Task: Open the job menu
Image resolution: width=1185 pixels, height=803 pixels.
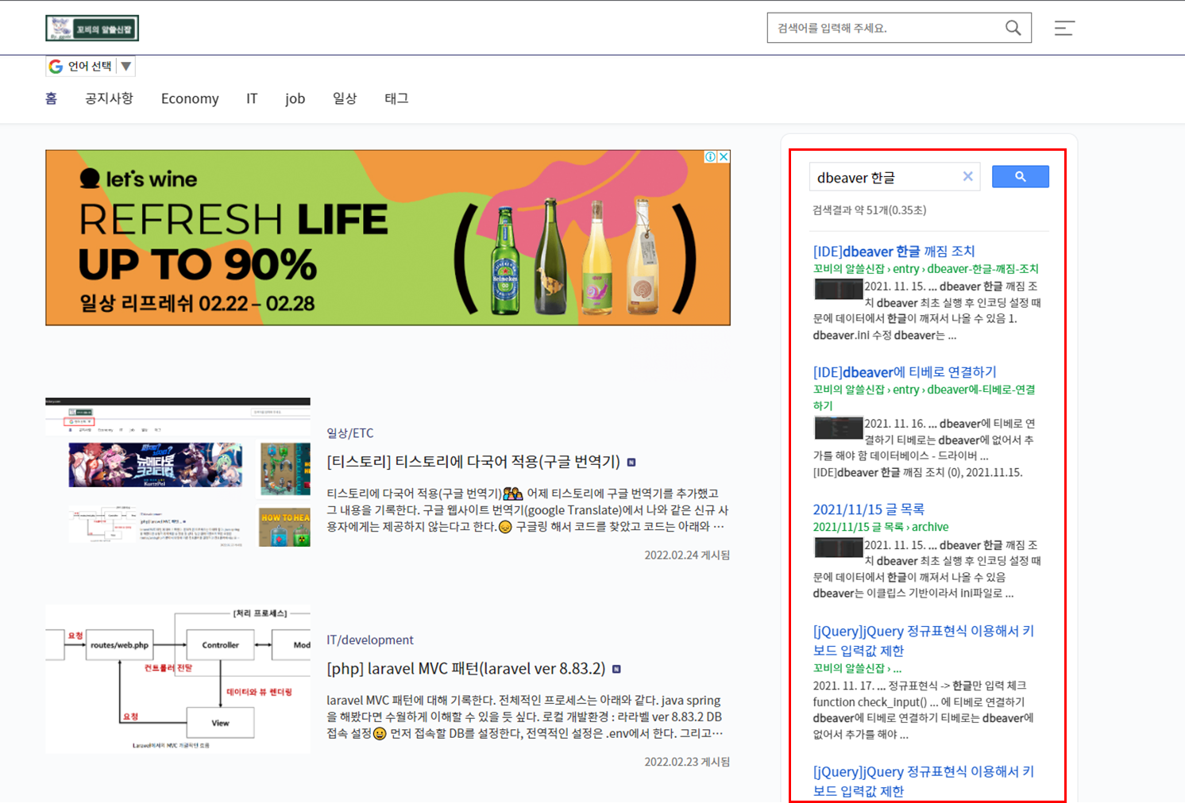Action: (x=295, y=98)
